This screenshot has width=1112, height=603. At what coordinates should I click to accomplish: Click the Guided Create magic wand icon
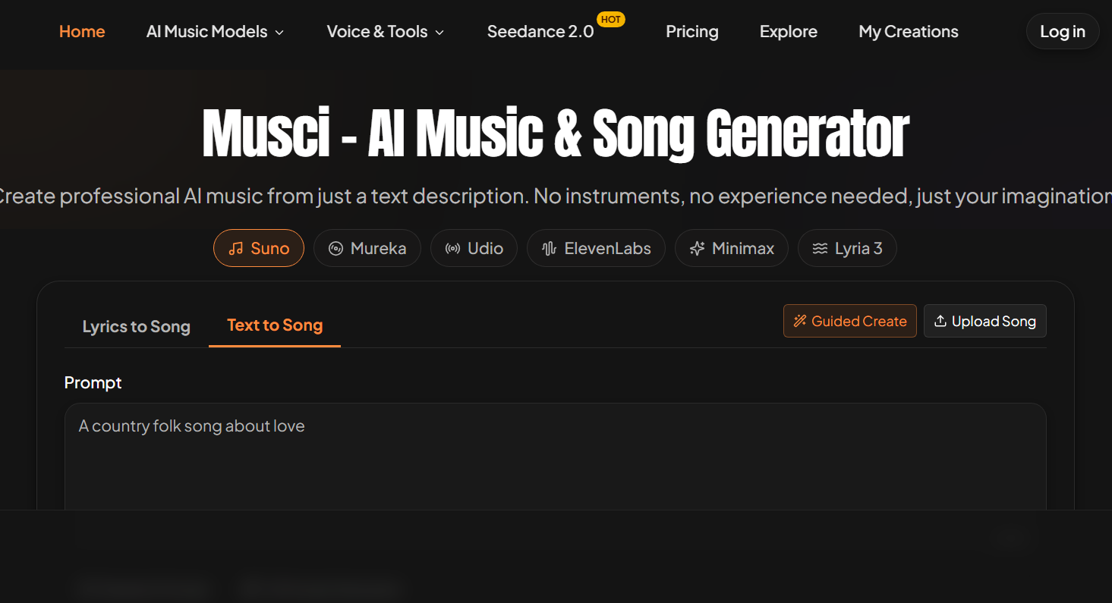(x=799, y=321)
